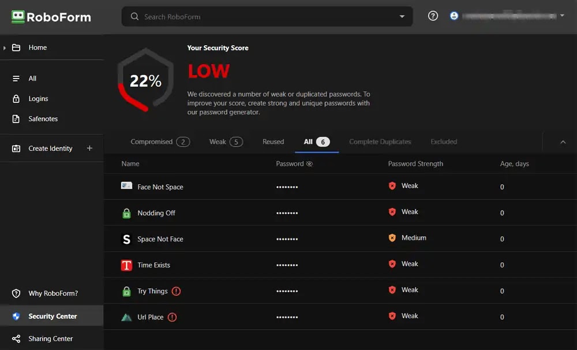Collapse the security score panel chevron

(563, 142)
